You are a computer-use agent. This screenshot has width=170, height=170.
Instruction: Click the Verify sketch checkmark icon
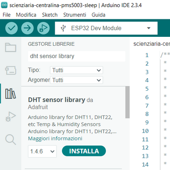11,28
